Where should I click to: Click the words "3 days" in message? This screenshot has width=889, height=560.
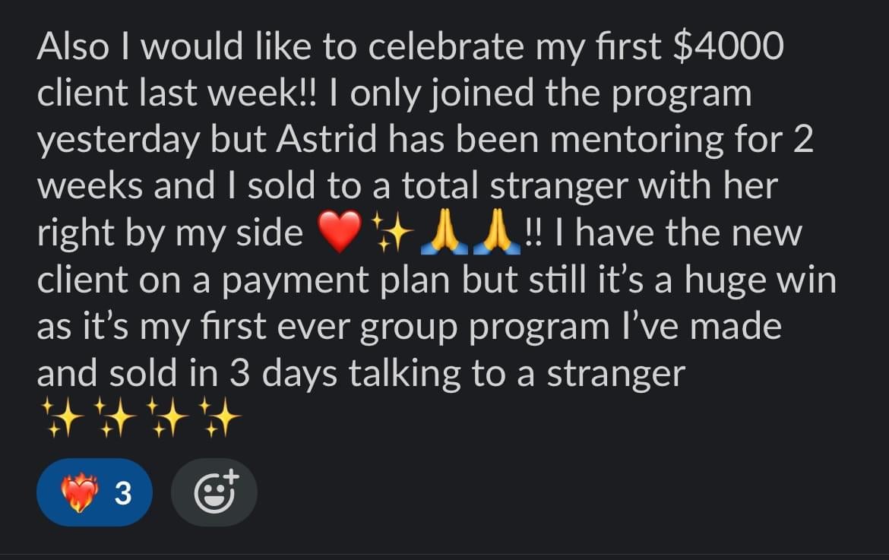pos(283,375)
